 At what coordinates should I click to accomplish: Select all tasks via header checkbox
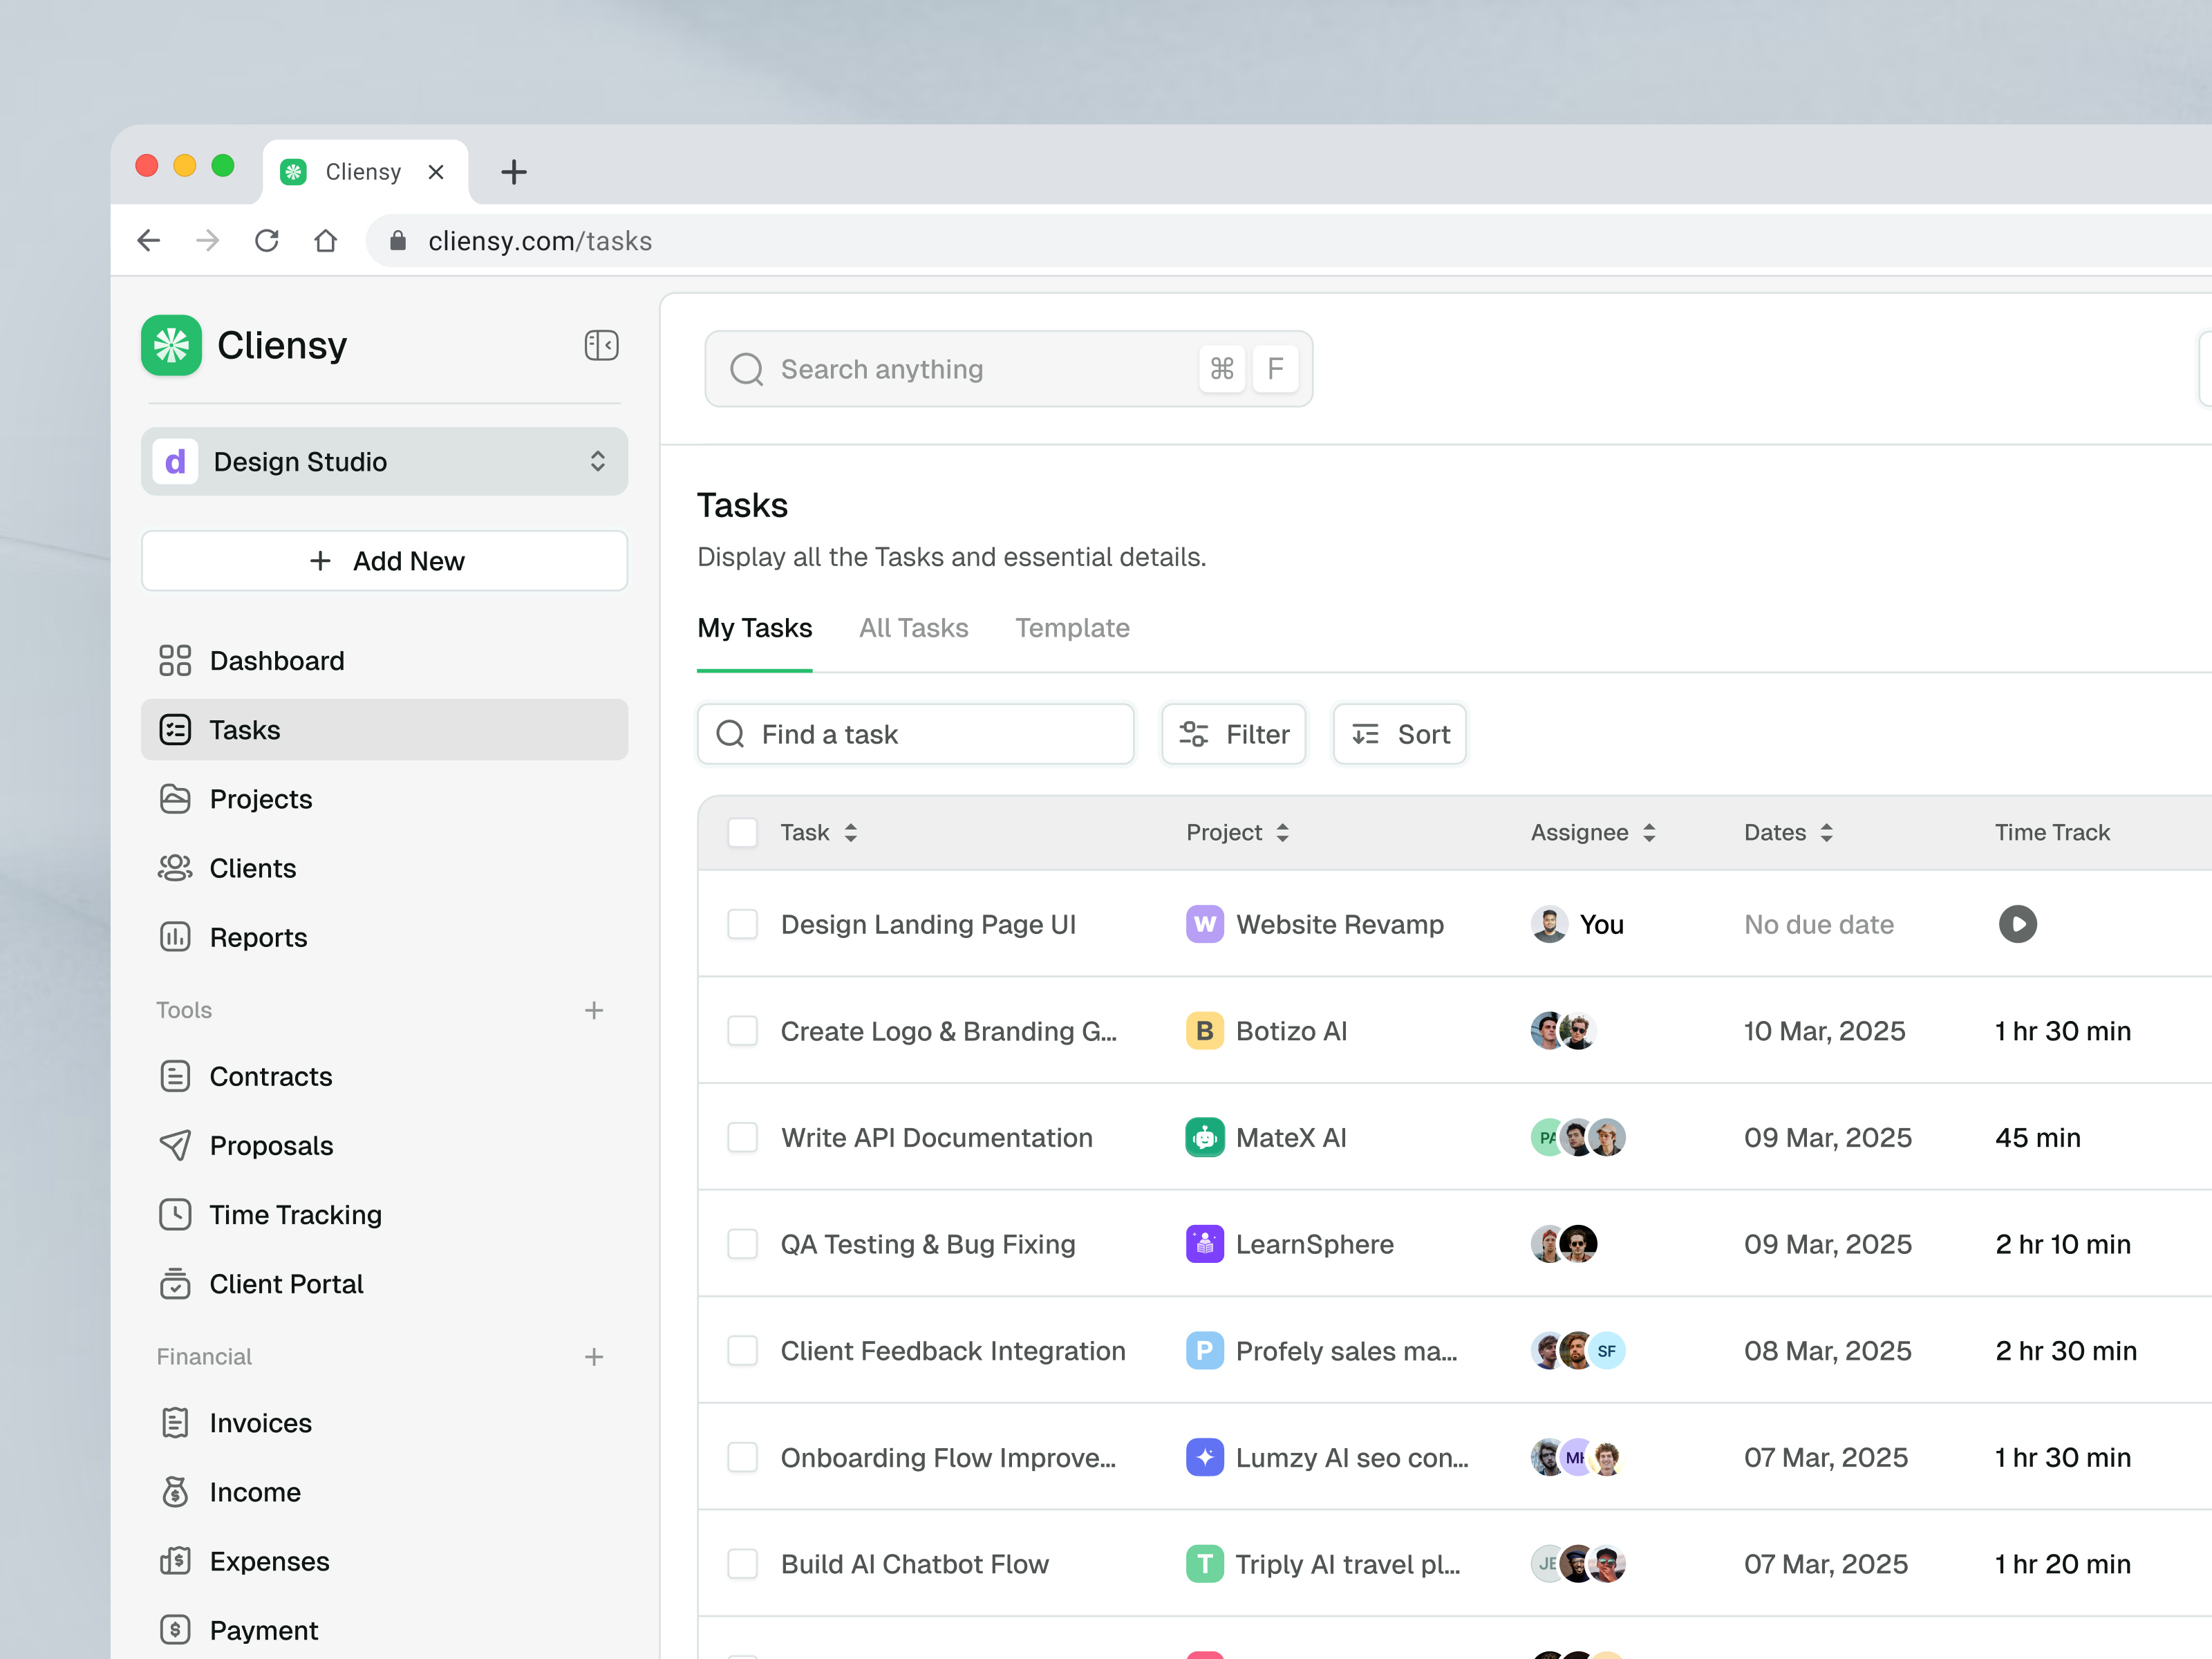point(742,831)
